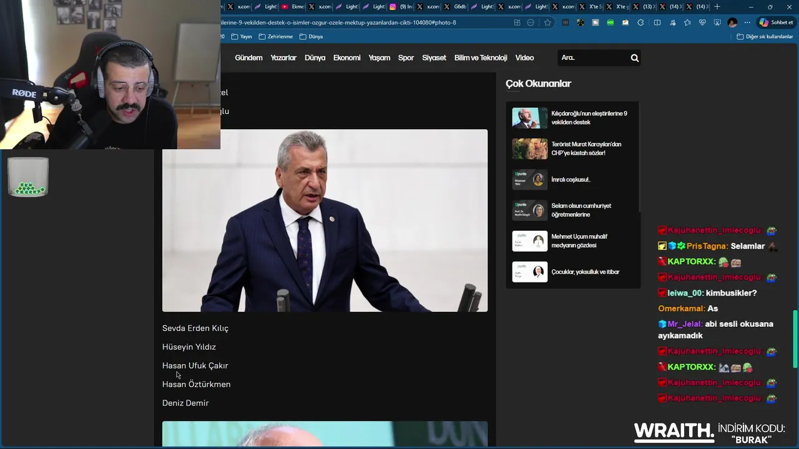Switch to the G6db tab

(x=455, y=7)
